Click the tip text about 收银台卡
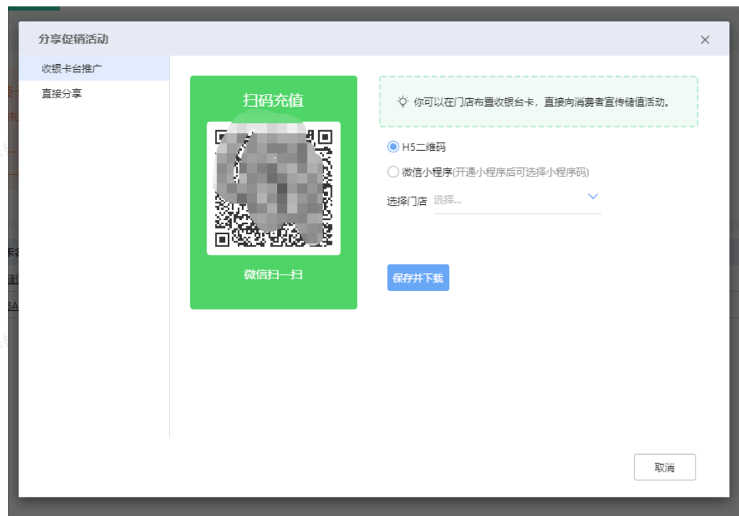739x516 pixels. coord(542,102)
